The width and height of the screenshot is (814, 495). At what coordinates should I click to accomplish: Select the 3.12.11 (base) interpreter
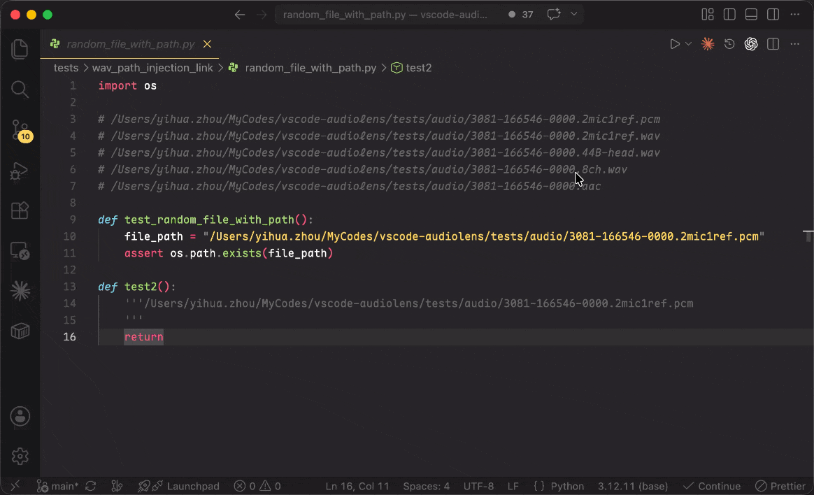pos(633,486)
